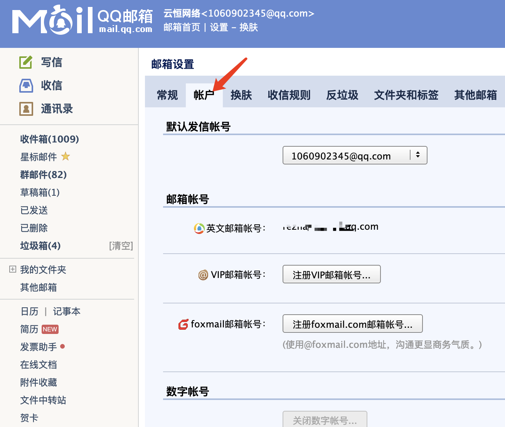Open 收件箱(1009) folder
The width and height of the screenshot is (505, 427).
[50, 139]
